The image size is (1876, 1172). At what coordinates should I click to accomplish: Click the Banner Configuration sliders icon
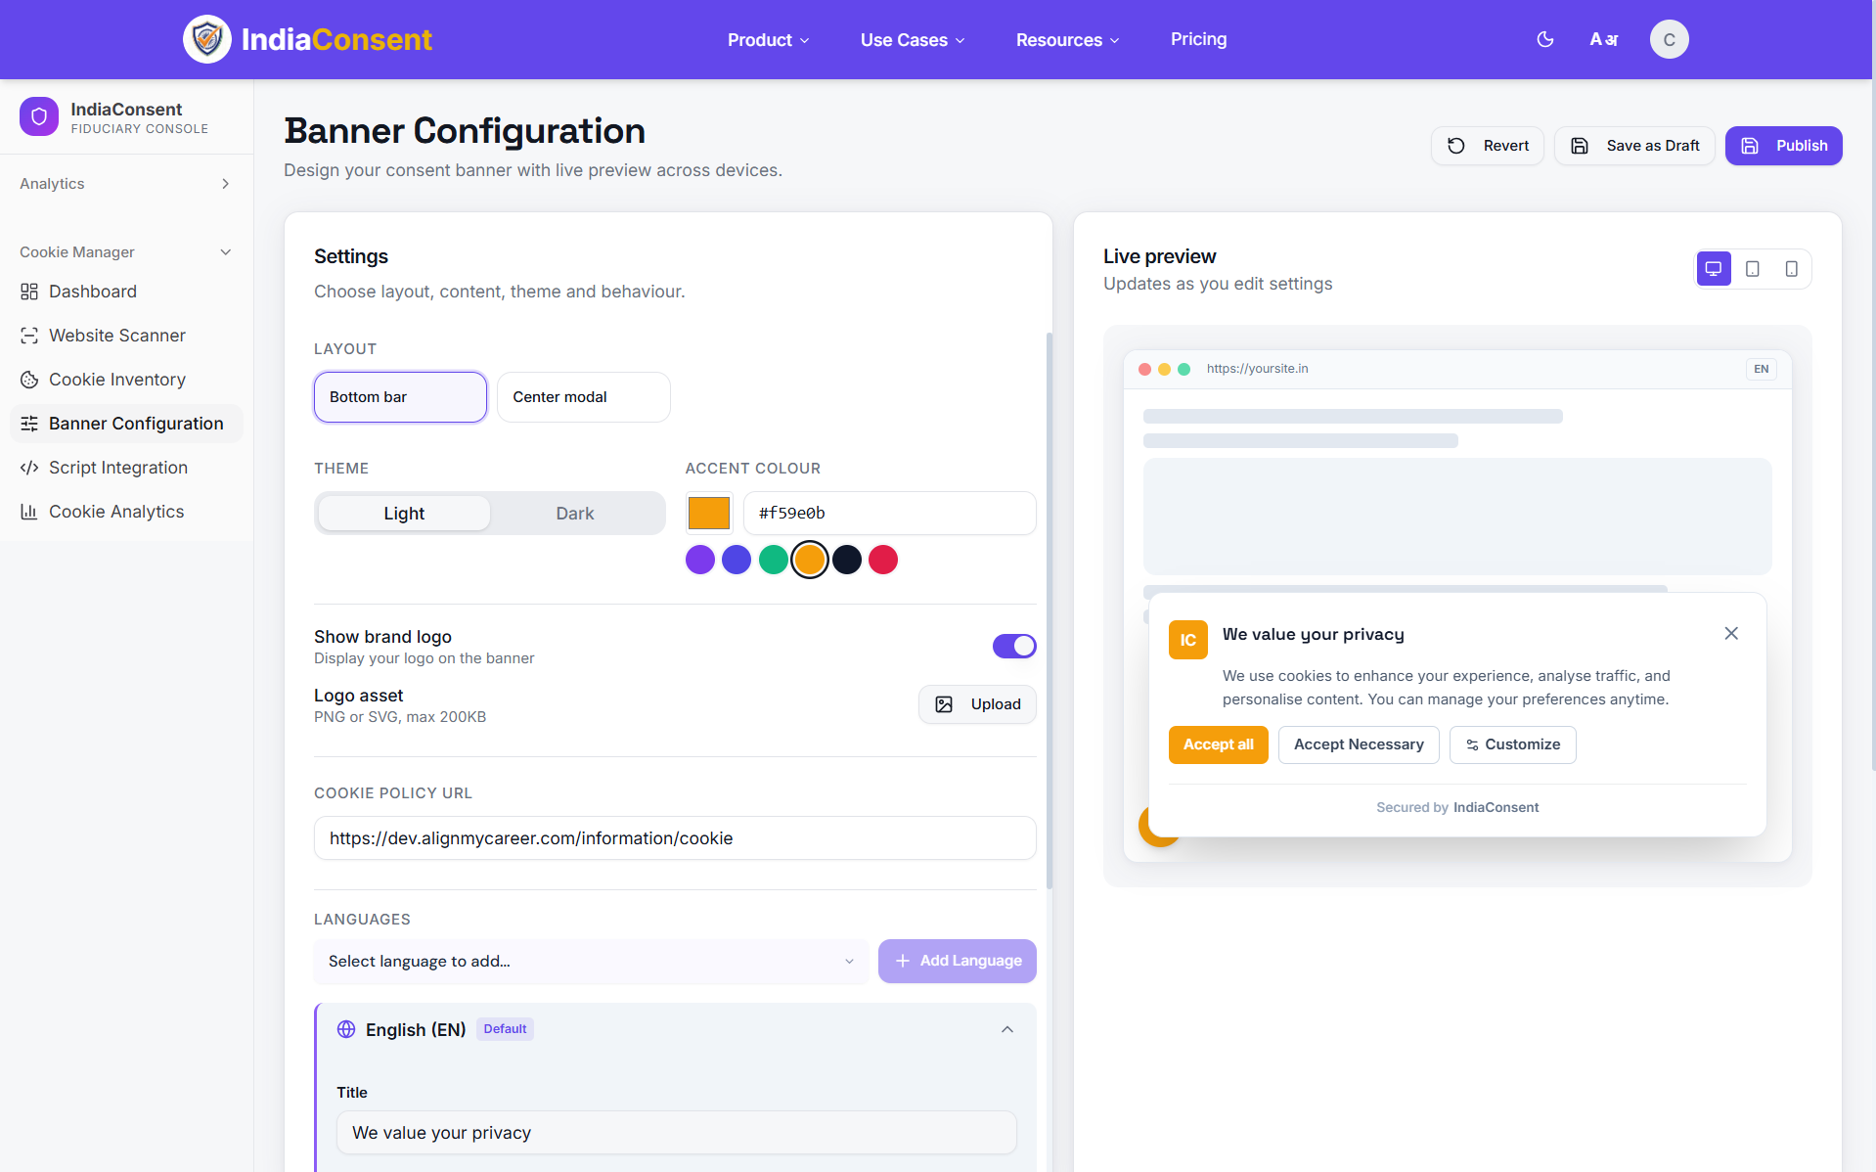pyautogui.click(x=29, y=424)
